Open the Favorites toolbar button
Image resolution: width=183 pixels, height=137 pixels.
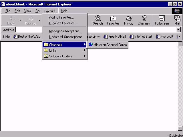[113, 20]
